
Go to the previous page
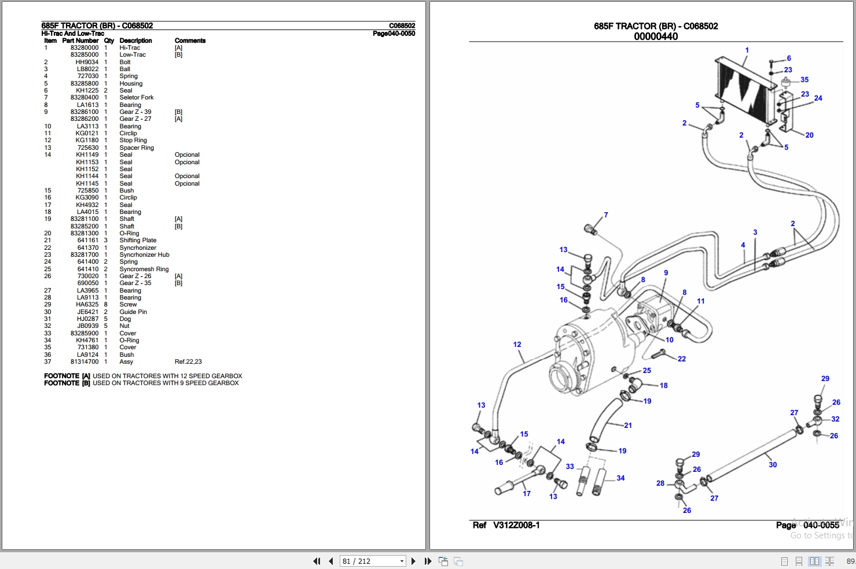pos(331,561)
